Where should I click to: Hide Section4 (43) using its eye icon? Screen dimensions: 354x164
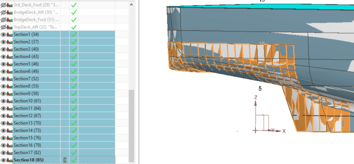pyautogui.click(x=3, y=57)
